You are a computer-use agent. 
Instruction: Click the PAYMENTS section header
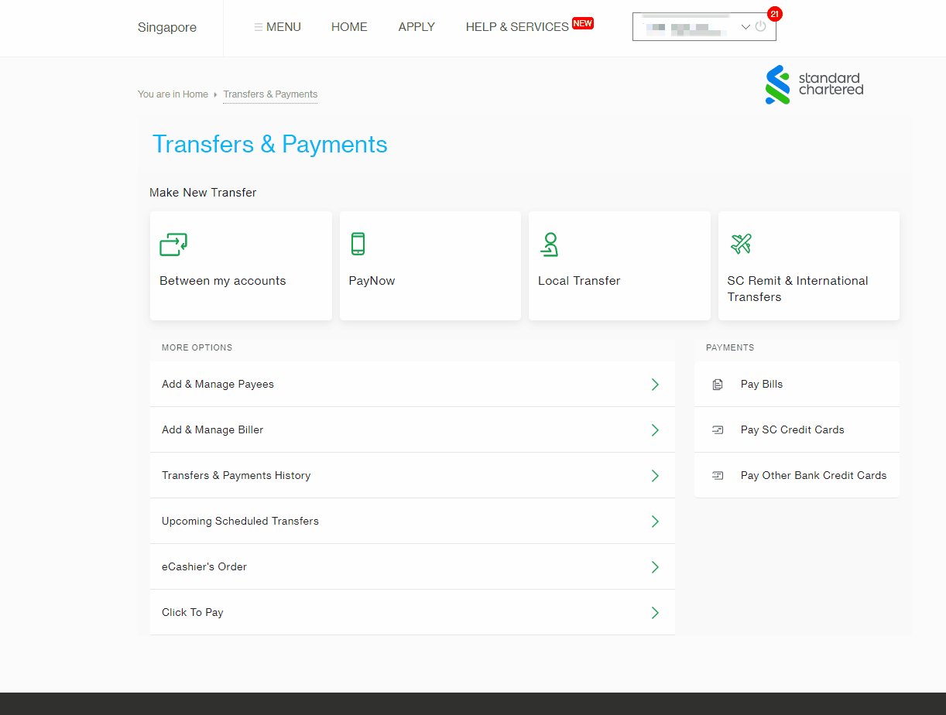(x=730, y=348)
